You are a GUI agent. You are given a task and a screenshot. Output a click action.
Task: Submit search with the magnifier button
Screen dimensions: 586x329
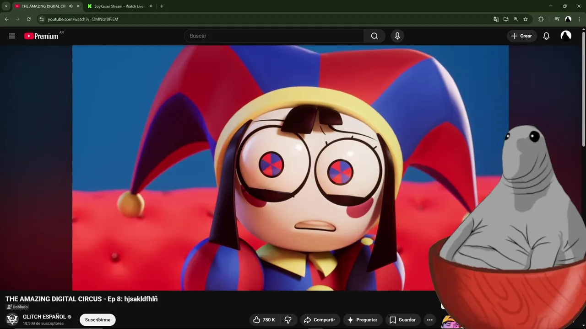(374, 36)
